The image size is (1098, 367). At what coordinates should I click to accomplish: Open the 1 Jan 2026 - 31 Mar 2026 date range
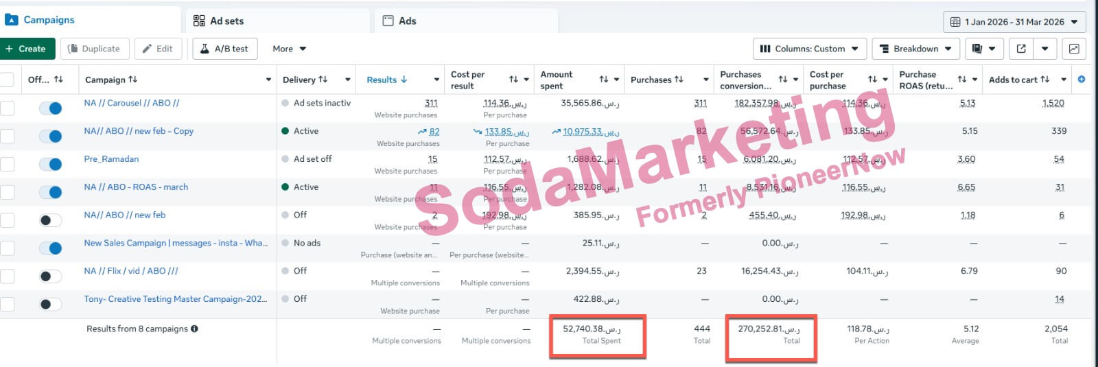pos(1014,22)
